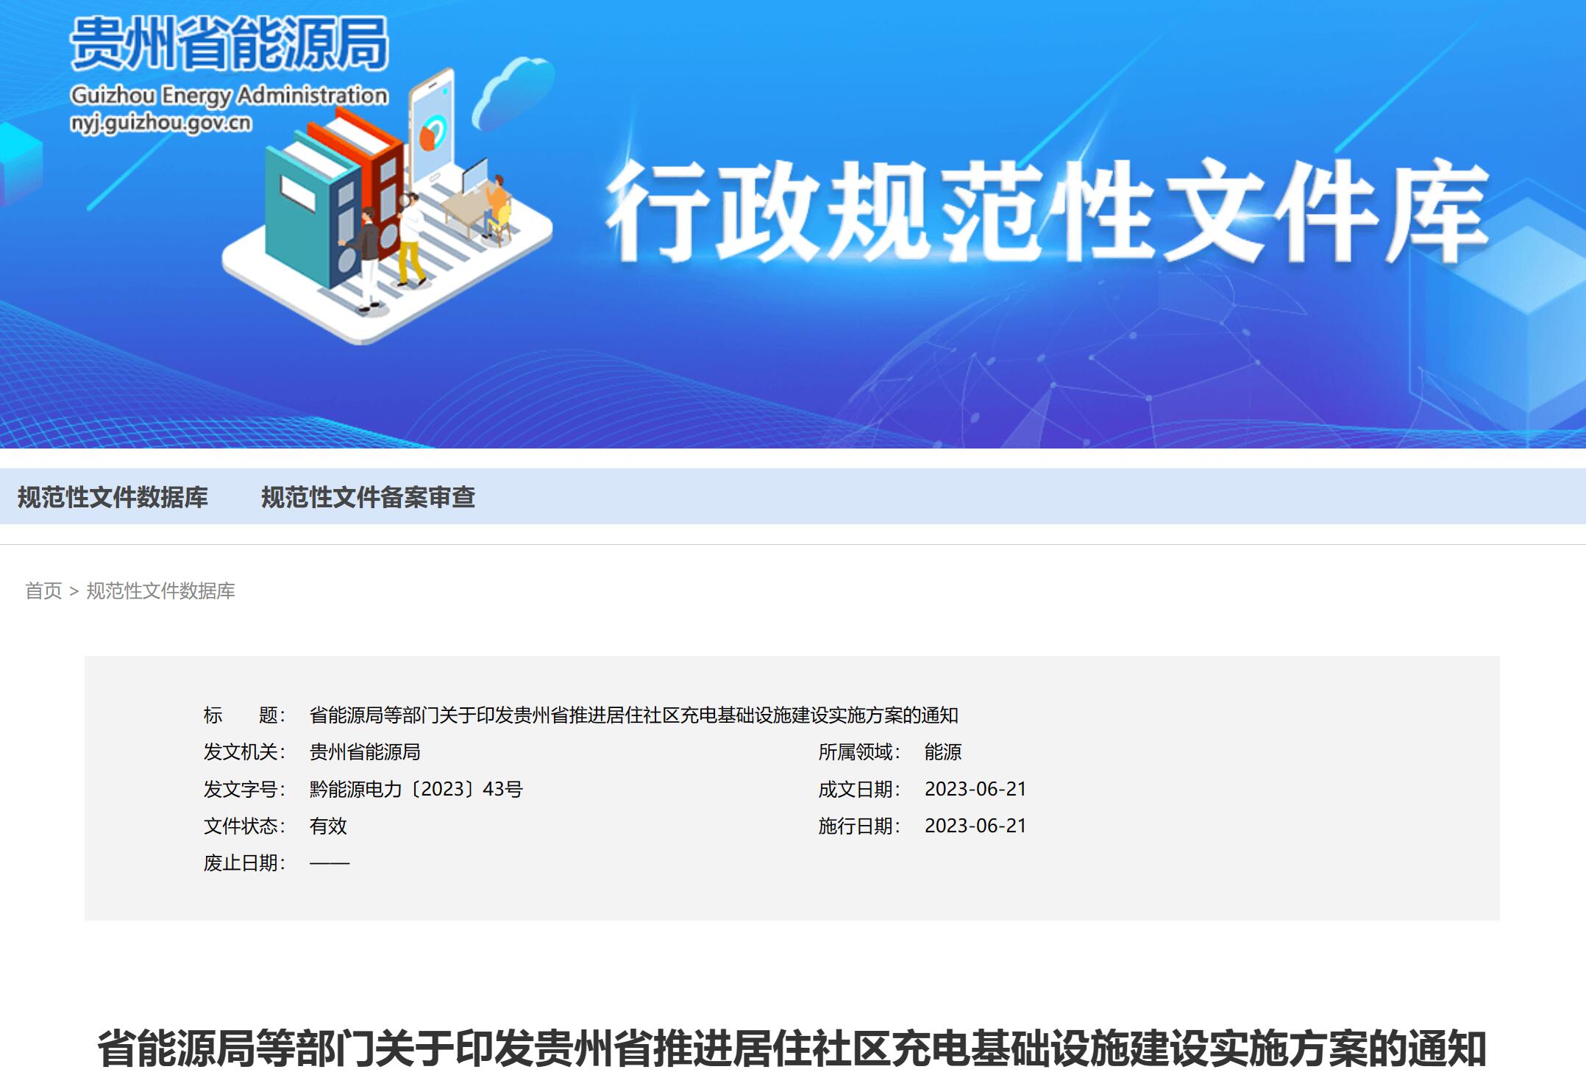The height and width of the screenshot is (1086, 1586).
Task: Click the 废止日期 label
Action: click(244, 863)
